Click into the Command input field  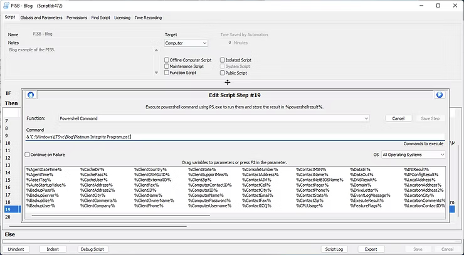pos(235,137)
